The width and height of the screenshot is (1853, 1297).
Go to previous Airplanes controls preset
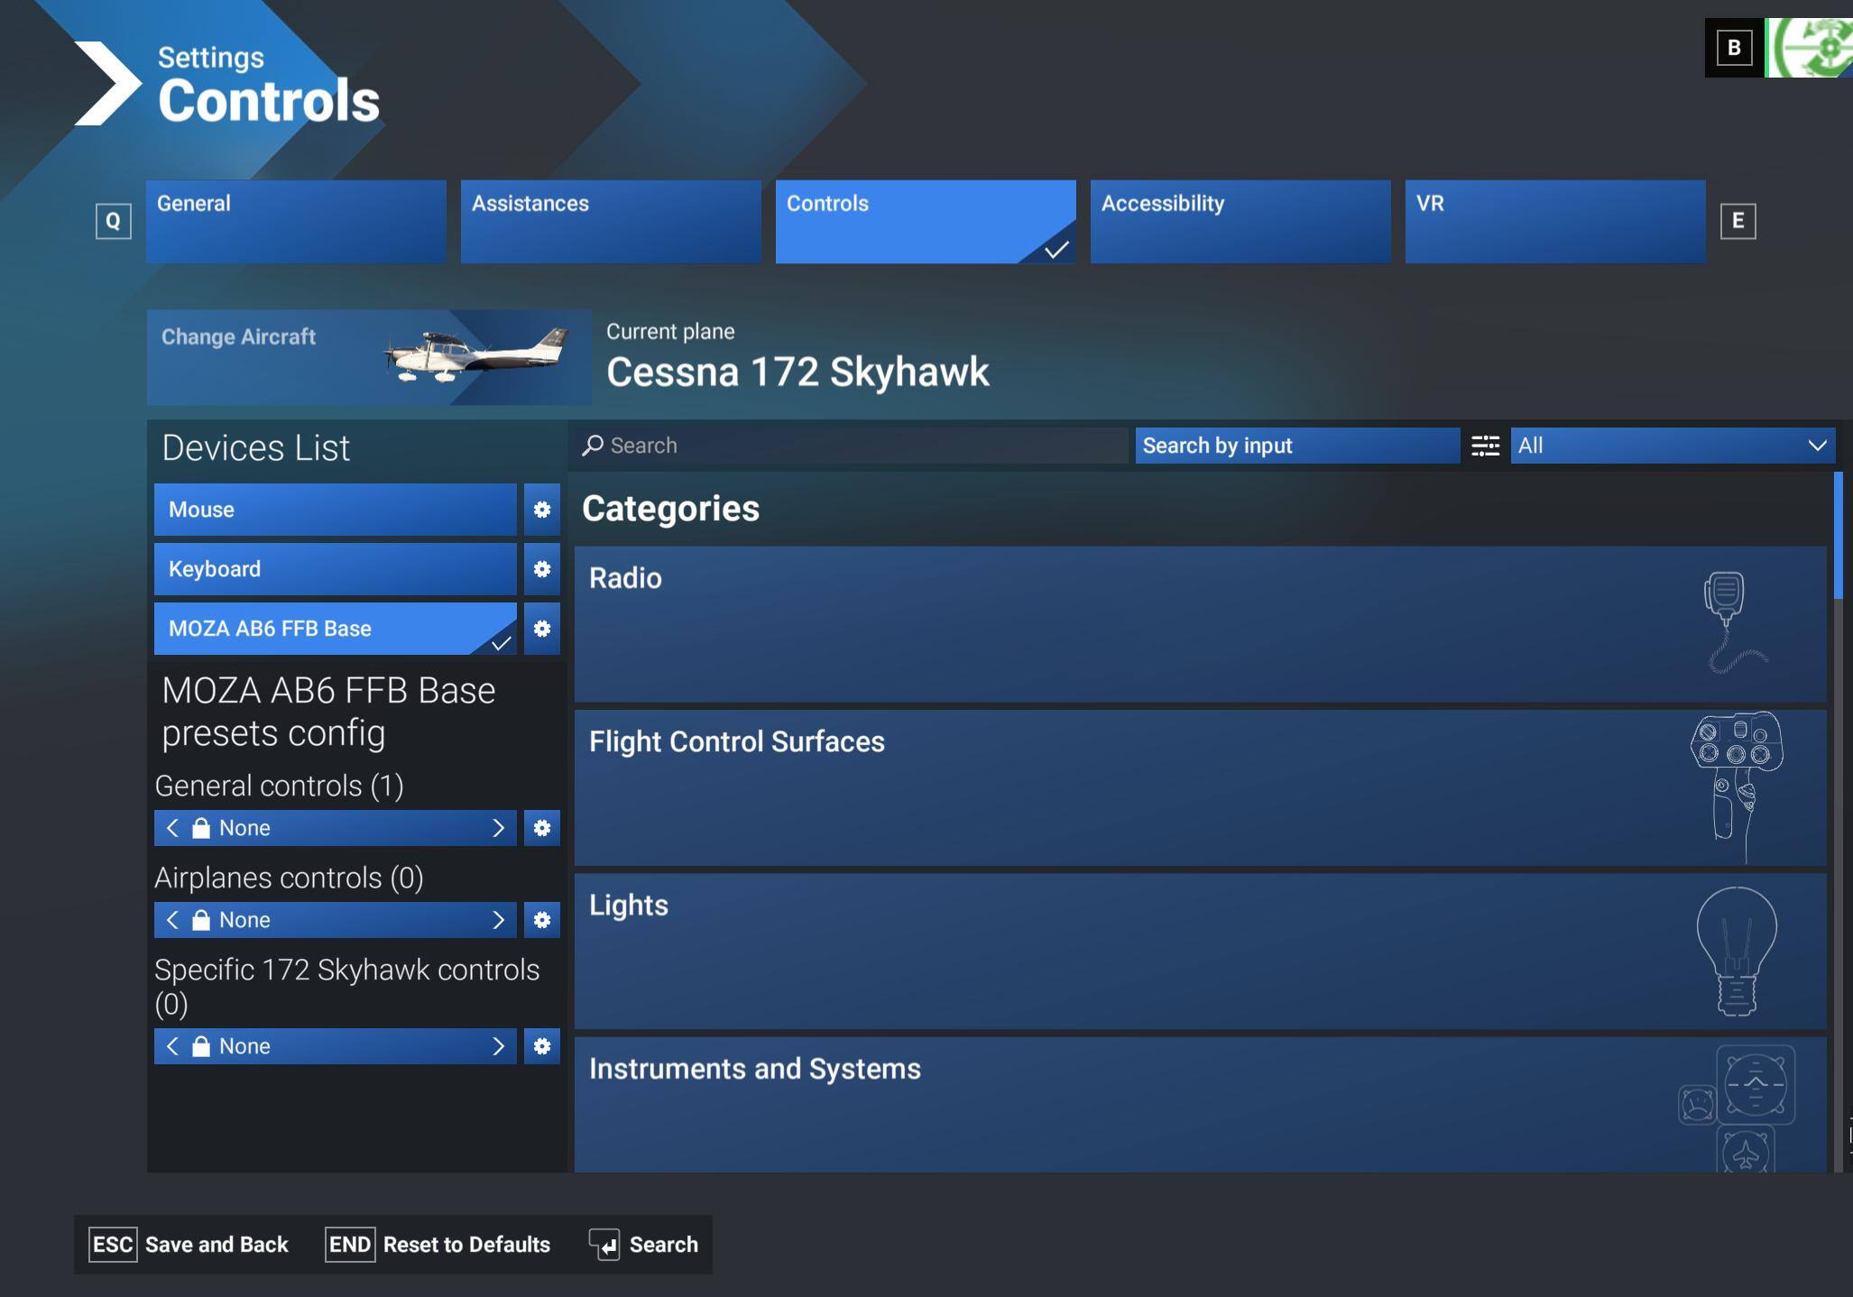pyautogui.click(x=172, y=920)
